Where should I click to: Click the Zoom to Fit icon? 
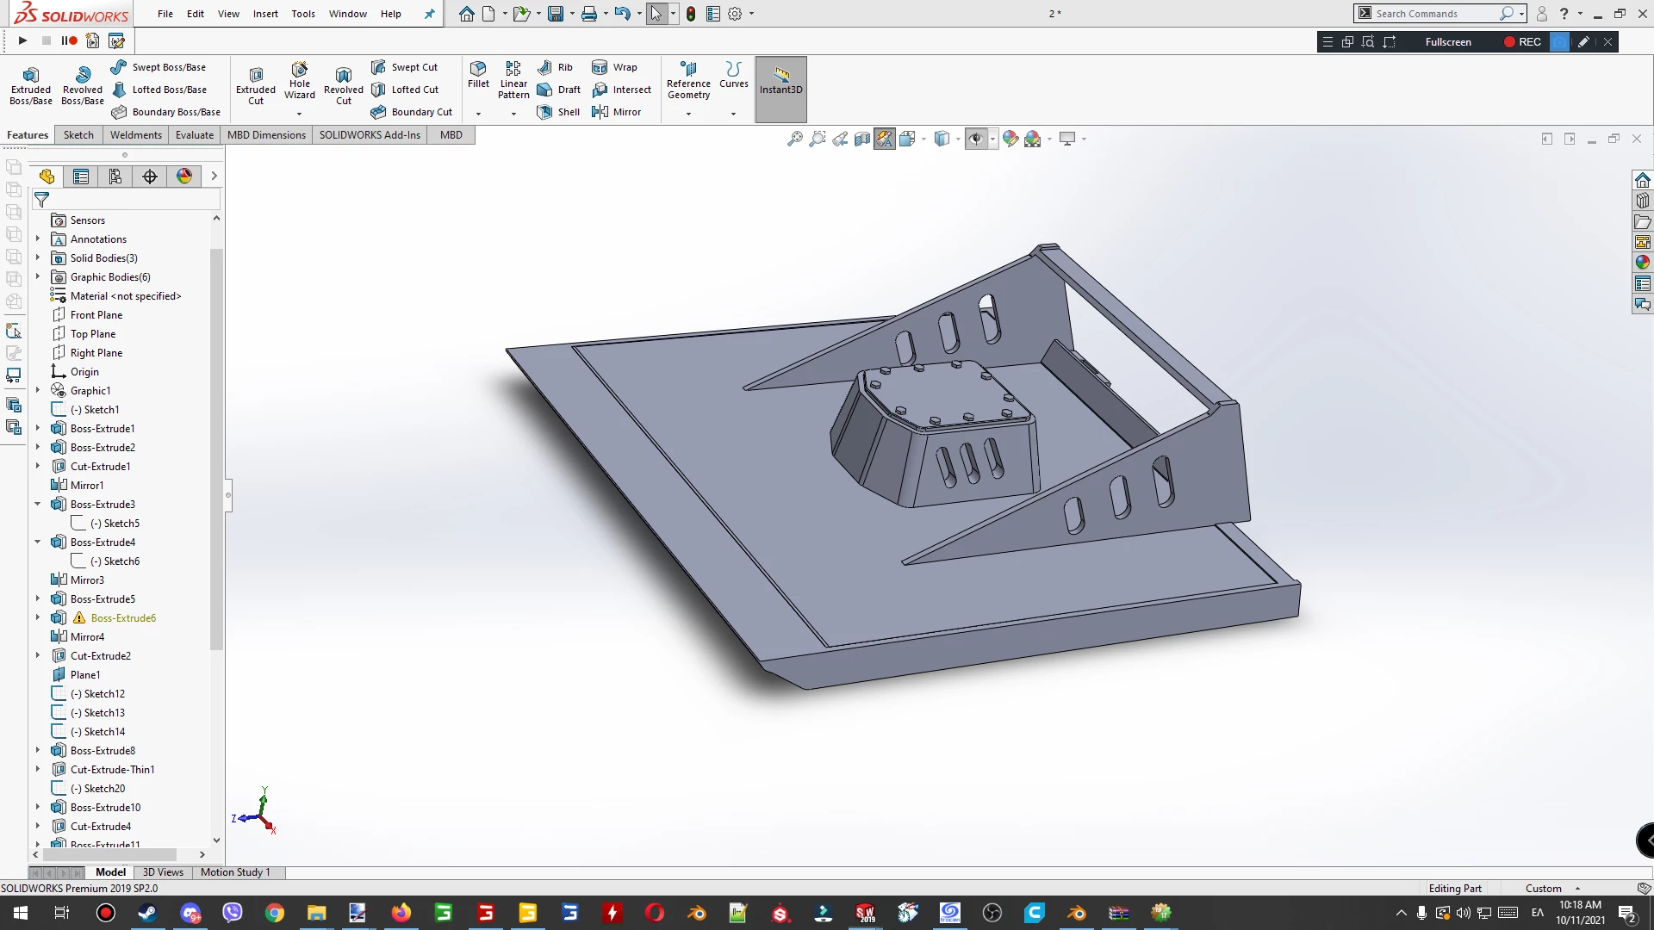pyautogui.click(x=795, y=139)
